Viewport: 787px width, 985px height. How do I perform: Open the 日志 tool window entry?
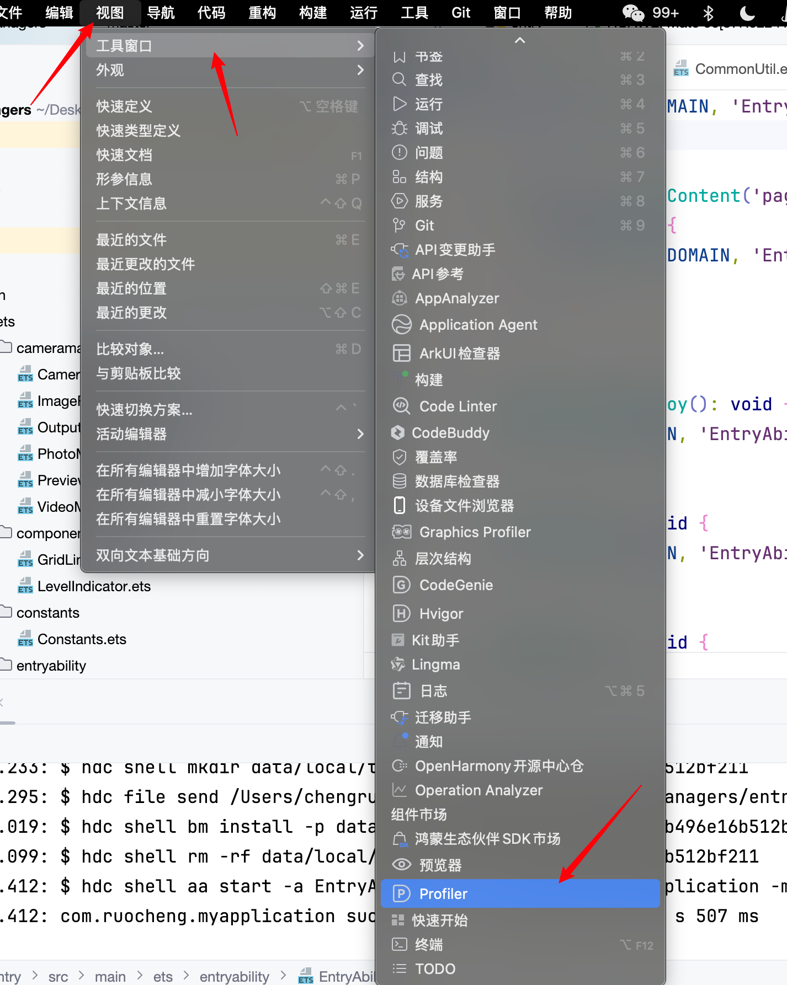click(x=520, y=691)
